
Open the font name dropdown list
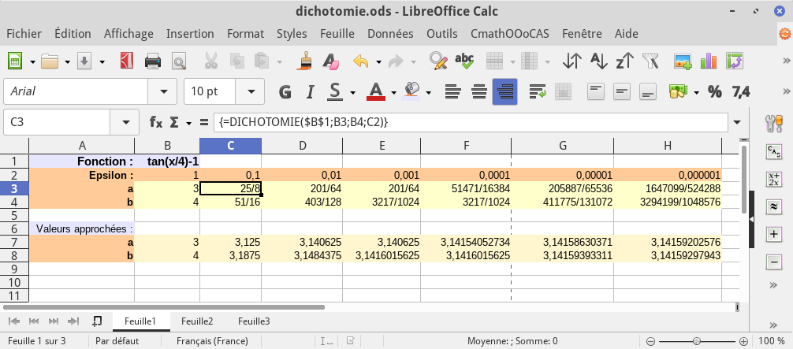tap(163, 91)
